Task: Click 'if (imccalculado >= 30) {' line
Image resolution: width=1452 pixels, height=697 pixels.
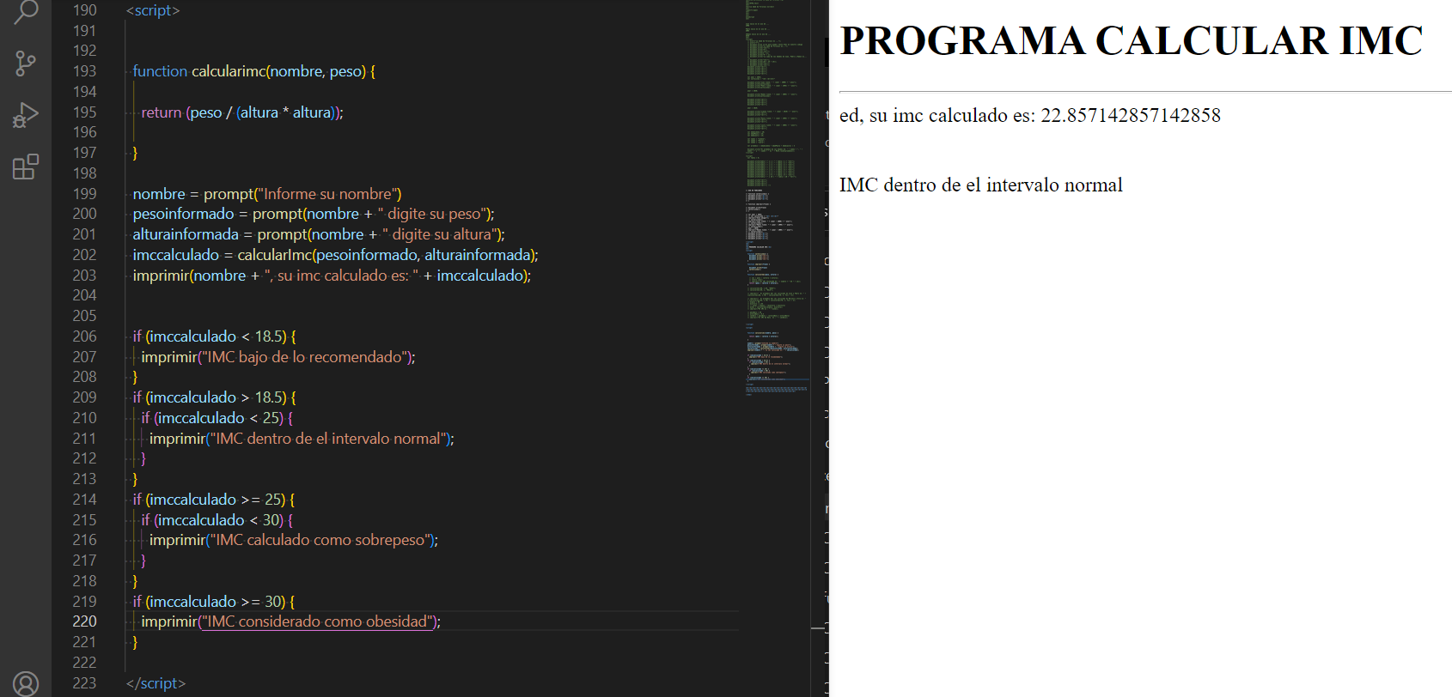Action: (x=214, y=602)
